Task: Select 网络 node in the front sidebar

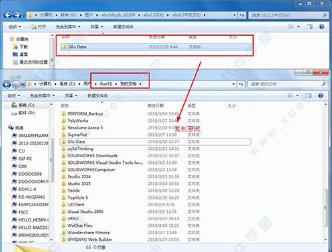Action: tap(16, 128)
